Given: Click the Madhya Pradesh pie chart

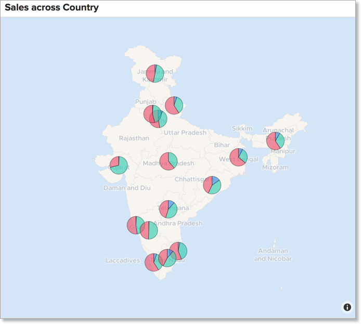Looking at the screenshot, I should [x=169, y=161].
